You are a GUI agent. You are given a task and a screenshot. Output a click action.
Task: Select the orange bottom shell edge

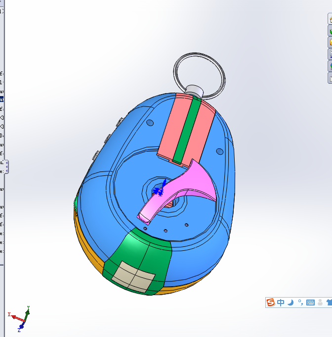[86, 245]
